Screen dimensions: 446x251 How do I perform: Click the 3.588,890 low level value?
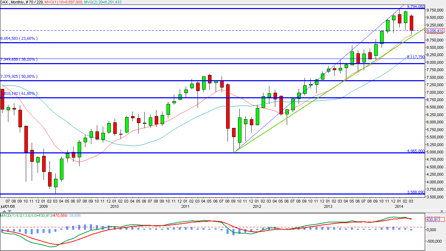416,192
